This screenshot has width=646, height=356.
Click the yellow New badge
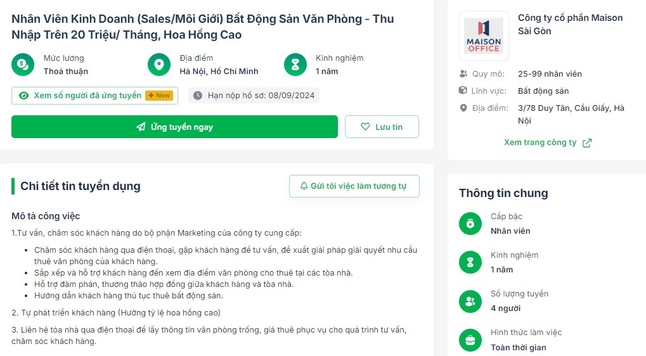pos(159,96)
